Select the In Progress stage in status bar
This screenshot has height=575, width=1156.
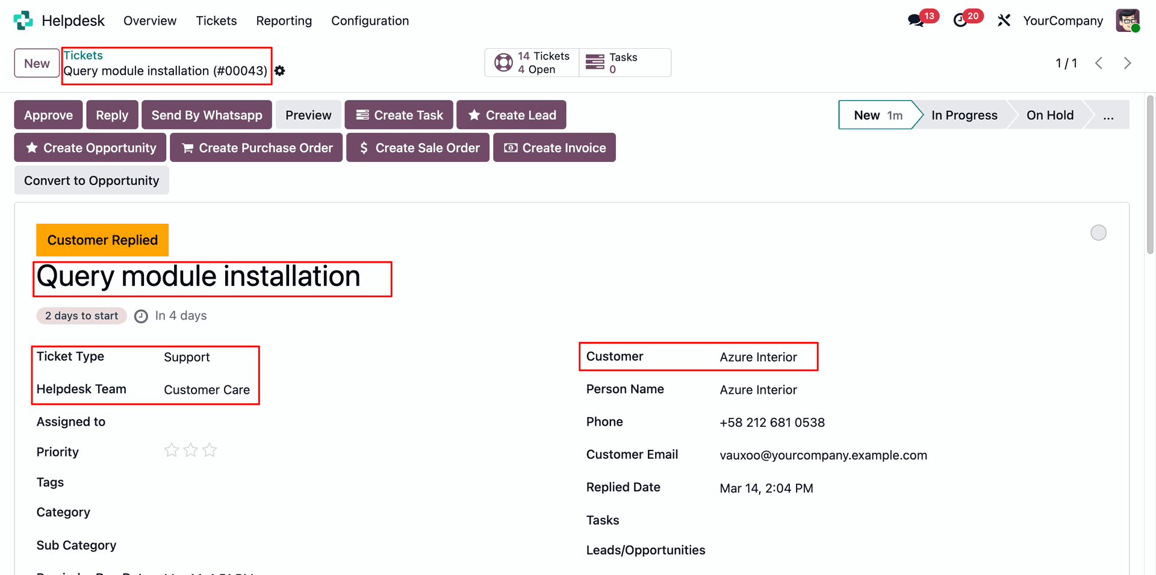click(964, 115)
